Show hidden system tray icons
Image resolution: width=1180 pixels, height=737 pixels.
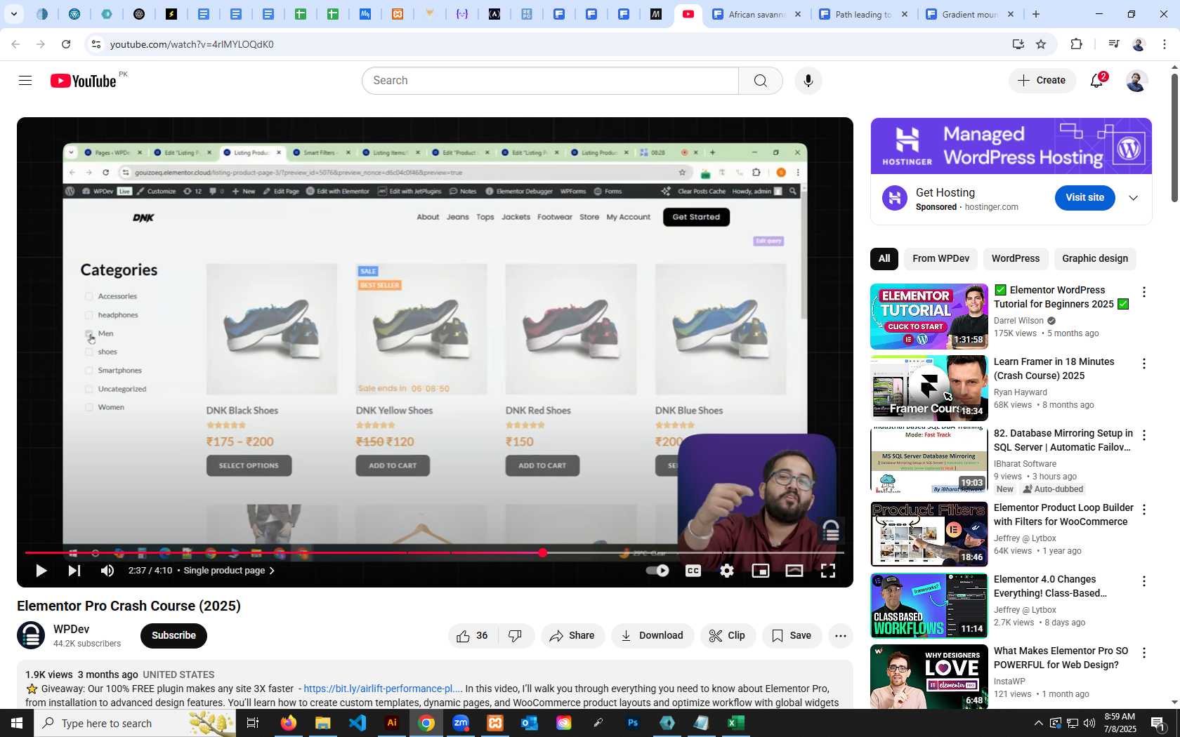tap(1038, 723)
